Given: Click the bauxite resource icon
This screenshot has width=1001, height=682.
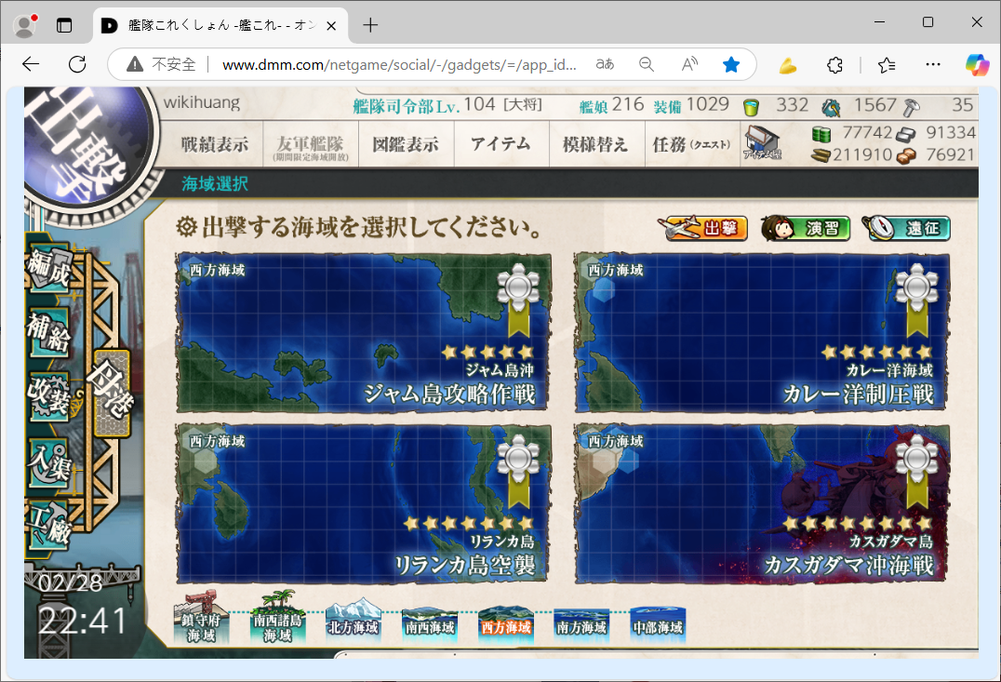Looking at the screenshot, I should pyautogui.click(x=906, y=155).
